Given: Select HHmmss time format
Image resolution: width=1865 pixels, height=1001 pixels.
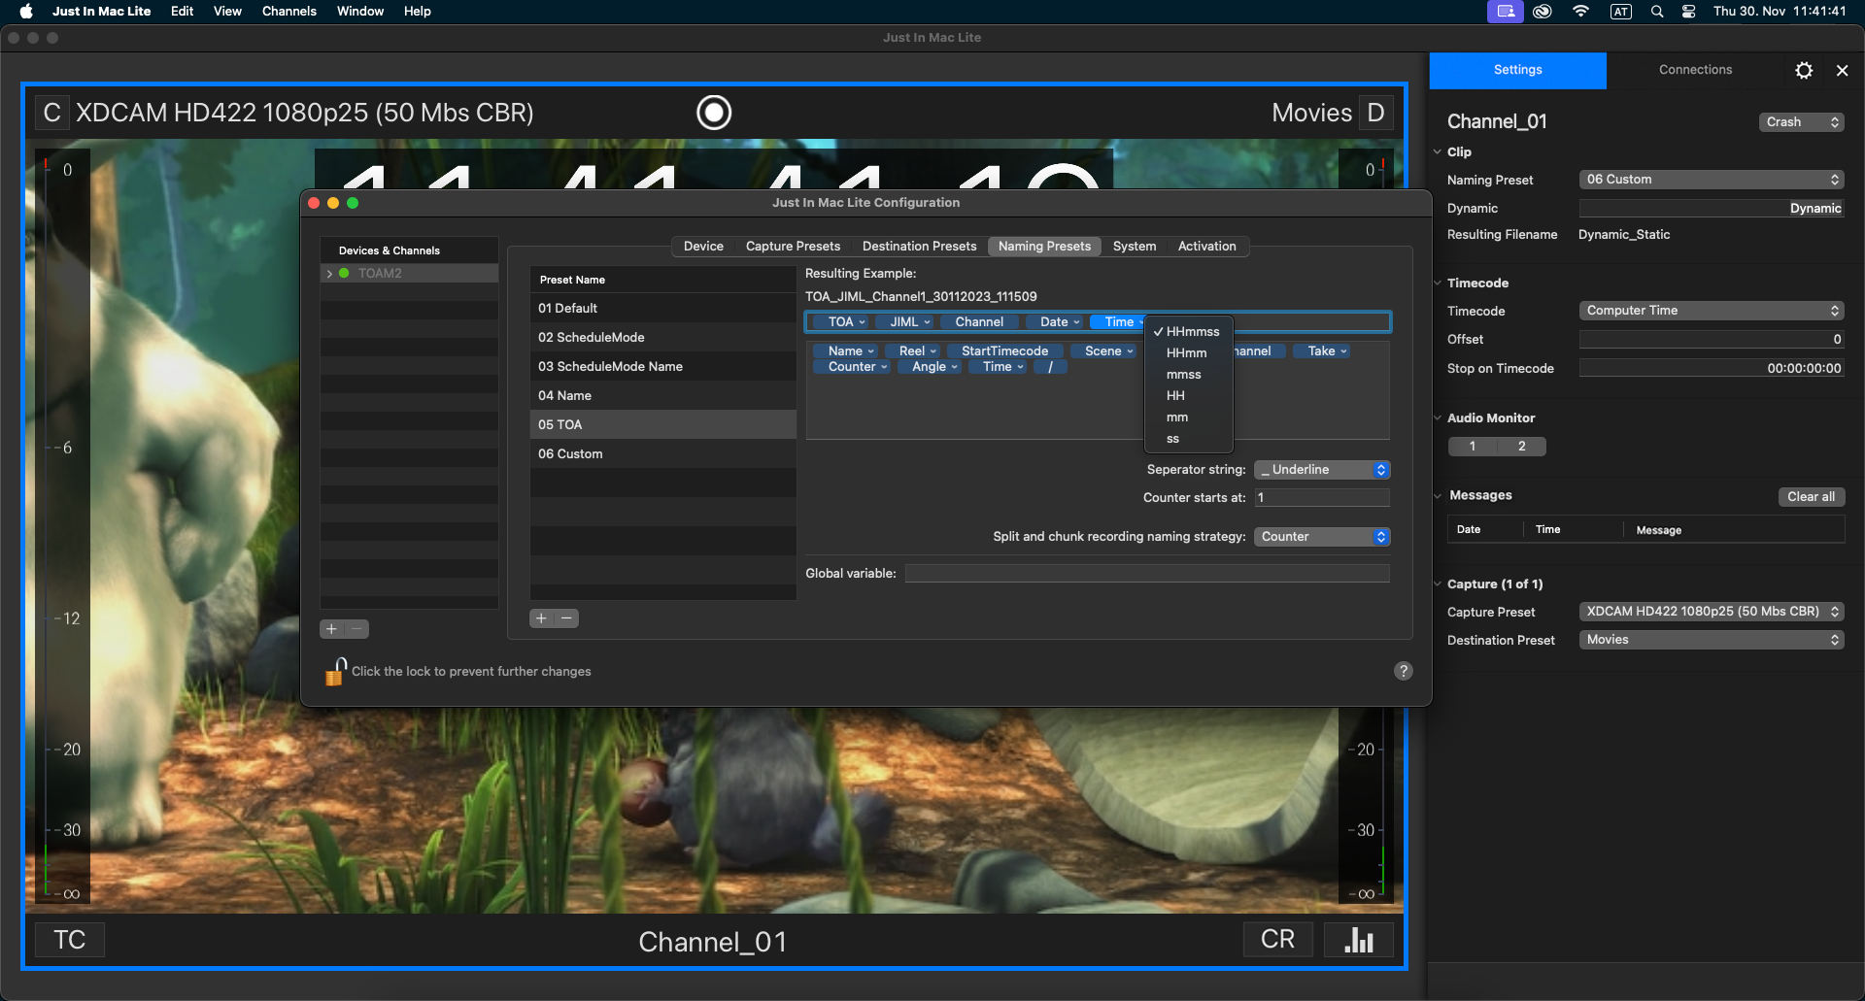Looking at the screenshot, I should click(1189, 332).
